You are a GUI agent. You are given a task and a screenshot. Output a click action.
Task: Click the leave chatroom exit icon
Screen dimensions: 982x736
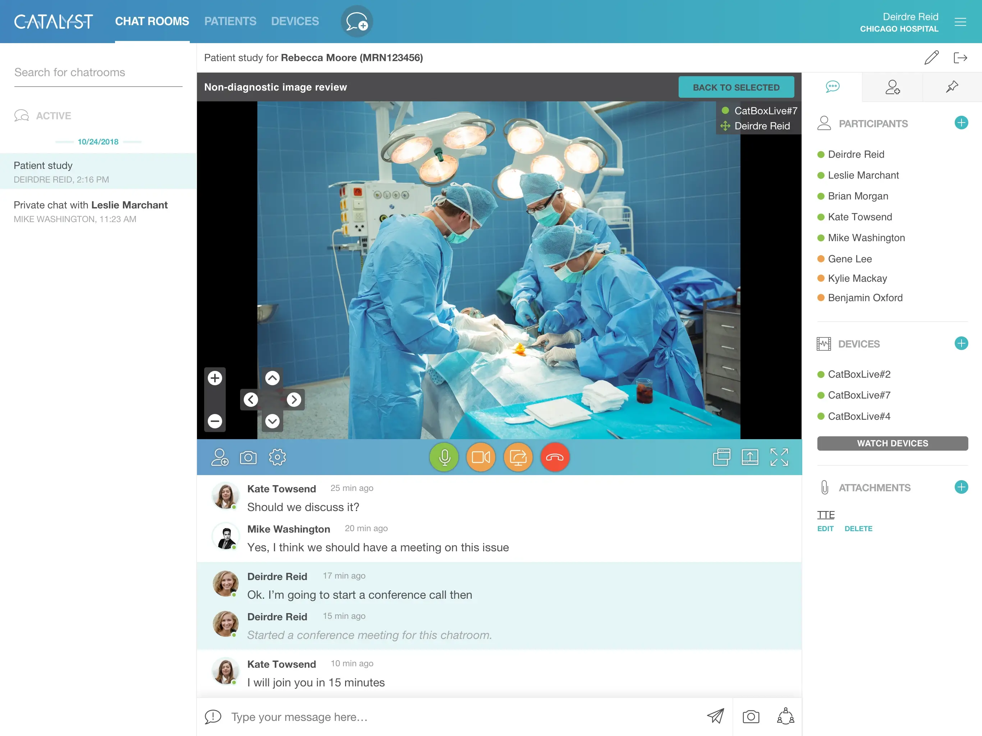960,58
